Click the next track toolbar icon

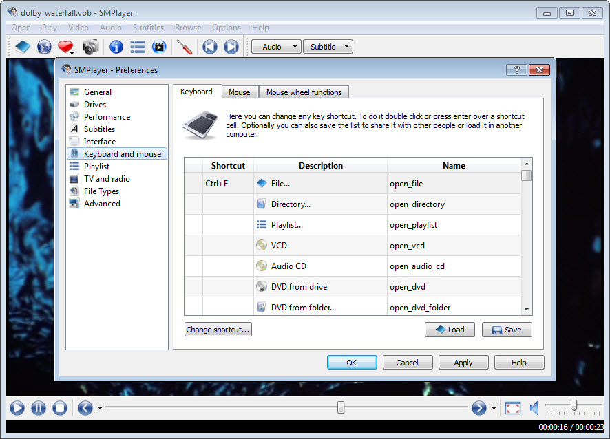[231, 47]
